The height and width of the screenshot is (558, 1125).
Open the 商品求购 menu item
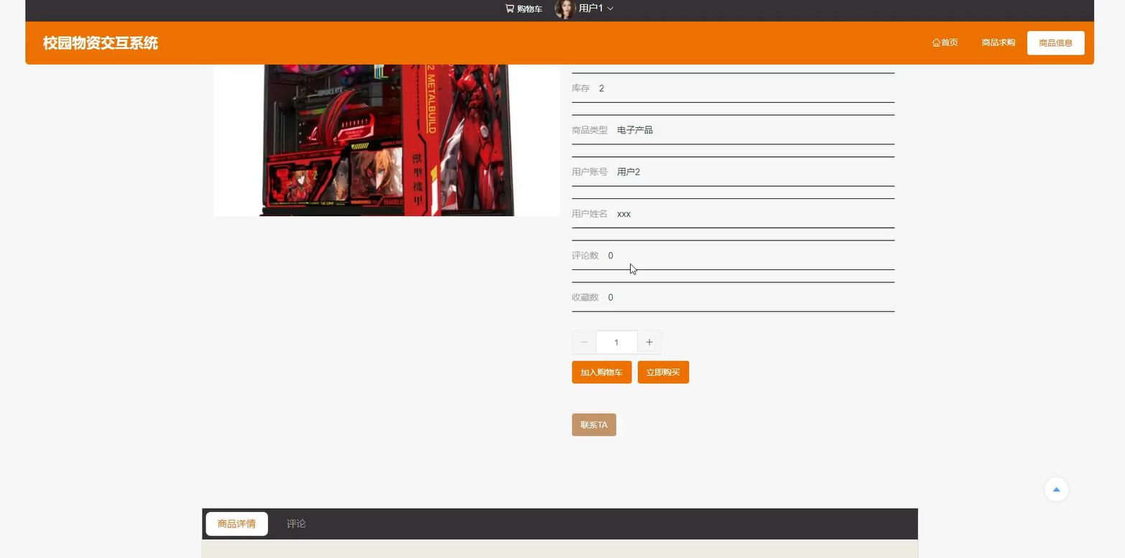998,43
